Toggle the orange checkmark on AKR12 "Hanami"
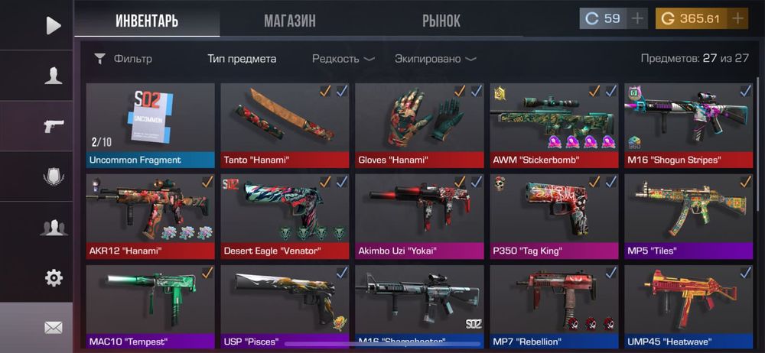 click(x=208, y=182)
